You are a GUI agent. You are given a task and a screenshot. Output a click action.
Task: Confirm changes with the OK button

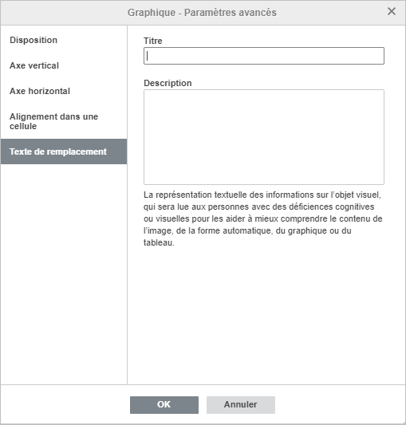pyautogui.click(x=164, y=405)
